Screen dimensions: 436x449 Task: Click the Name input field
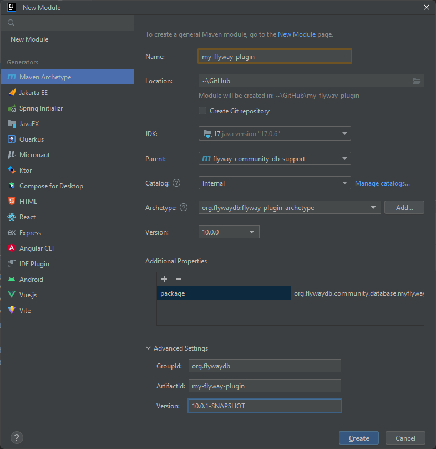click(x=275, y=56)
